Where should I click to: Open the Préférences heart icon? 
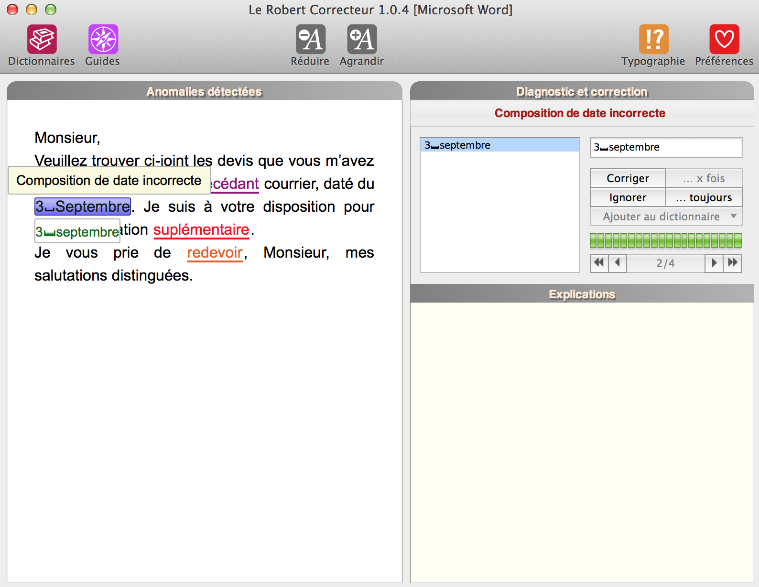(x=724, y=39)
